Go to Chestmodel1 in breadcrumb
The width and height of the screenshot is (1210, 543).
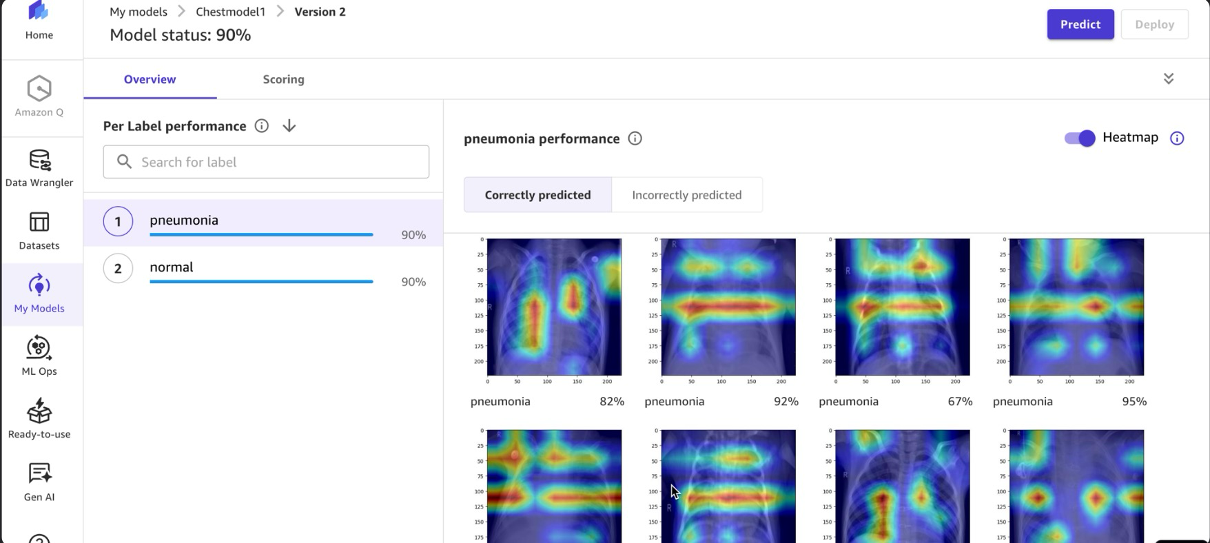coord(230,12)
